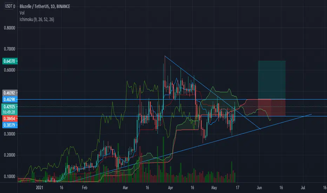Select the descending blue trendline

coord(213,92)
